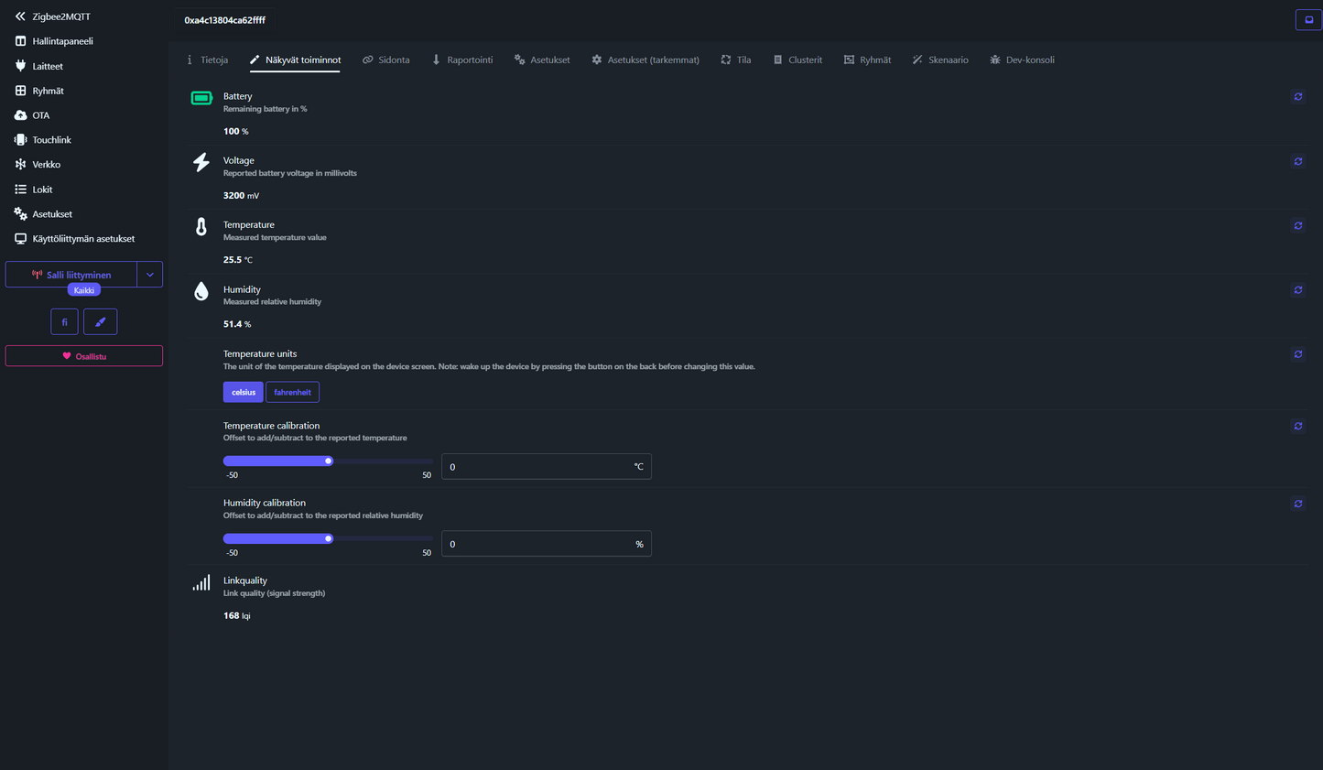Refresh the Battery value

[x=1297, y=97]
